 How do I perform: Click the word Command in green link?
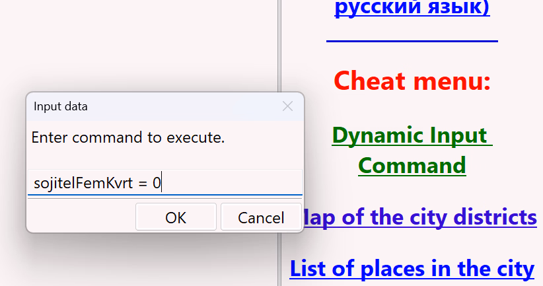click(412, 164)
